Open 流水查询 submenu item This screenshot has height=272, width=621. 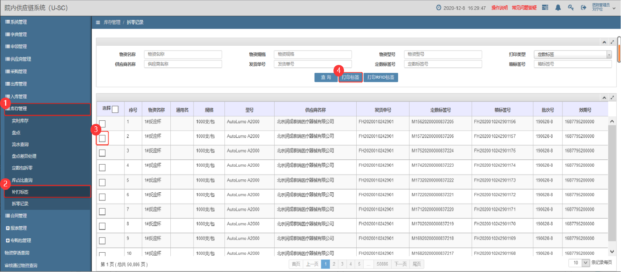click(x=20, y=144)
